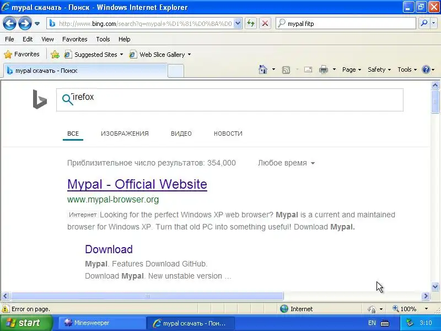The image size is (441, 331).
Task: Expand the address bar history dropdown
Action: 238,24
